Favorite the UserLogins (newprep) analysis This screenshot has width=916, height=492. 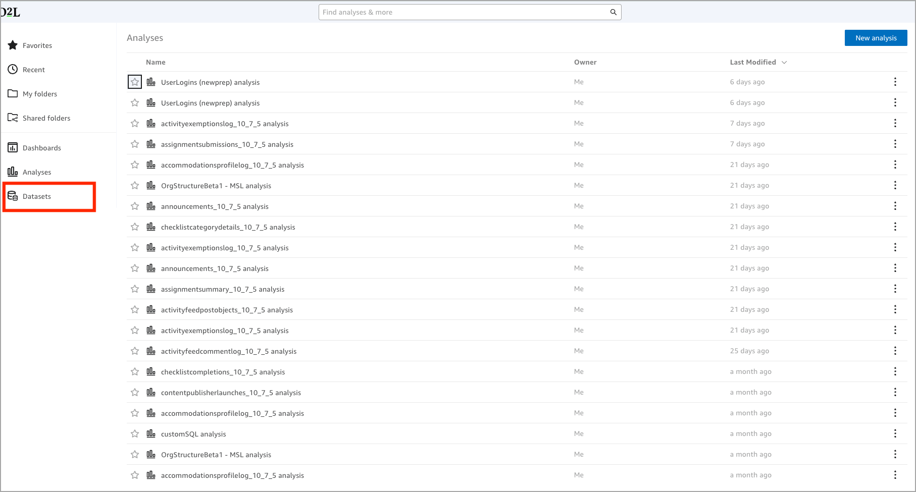point(134,81)
